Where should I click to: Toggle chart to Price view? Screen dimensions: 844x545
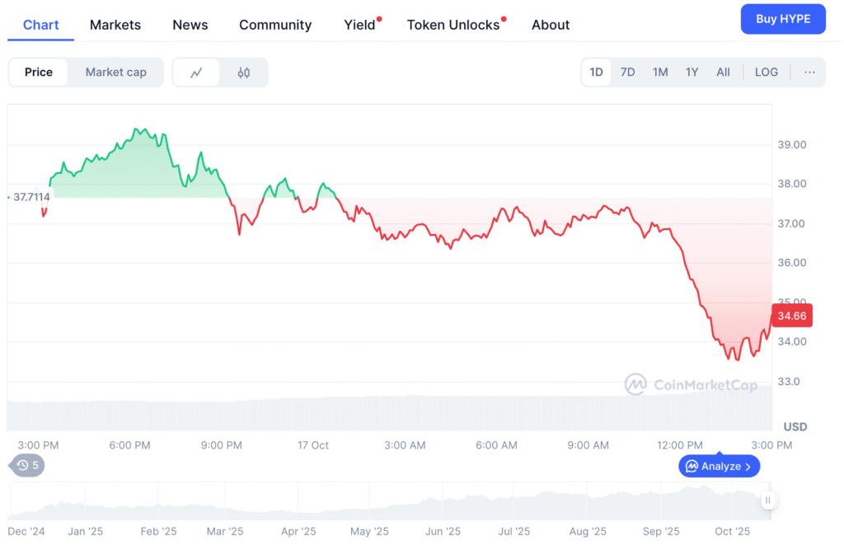click(x=39, y=73)
